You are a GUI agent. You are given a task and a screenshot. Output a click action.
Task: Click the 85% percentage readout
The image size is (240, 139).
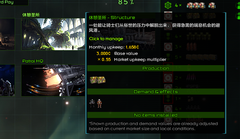point(126,2)
